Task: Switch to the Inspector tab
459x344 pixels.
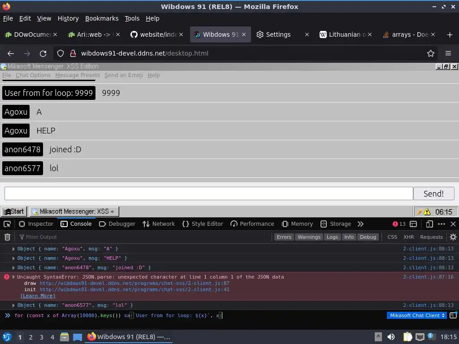Action: (36, 224)
